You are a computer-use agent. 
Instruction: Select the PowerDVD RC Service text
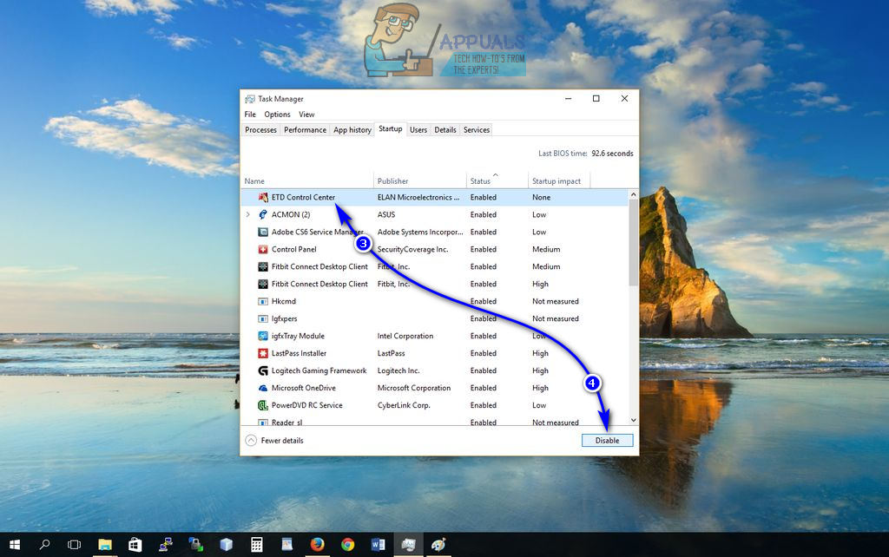coord(306,405)
